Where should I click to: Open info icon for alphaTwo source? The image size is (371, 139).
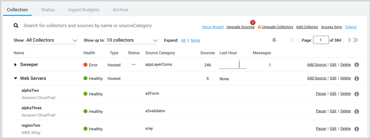pos(356,94)
